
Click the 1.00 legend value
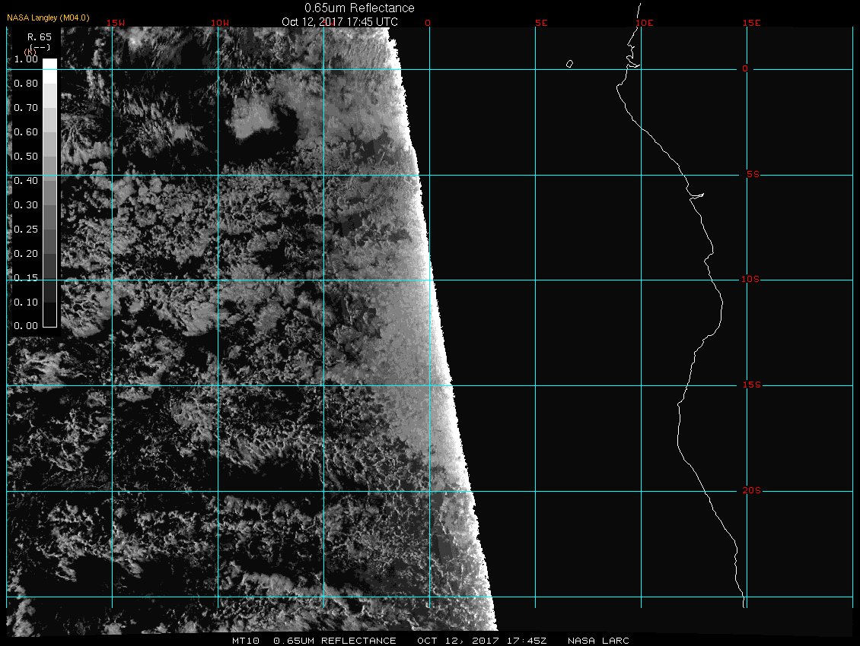pos(26,59)
